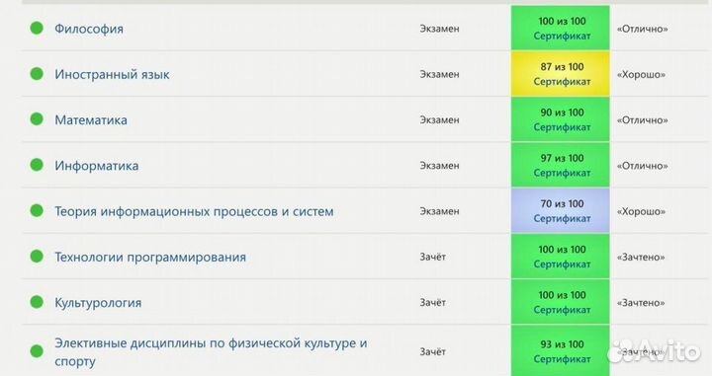Click green status dot beside Элективные дисциплины
This screenshot has width=712, height=376.
[x=37, y=351]
